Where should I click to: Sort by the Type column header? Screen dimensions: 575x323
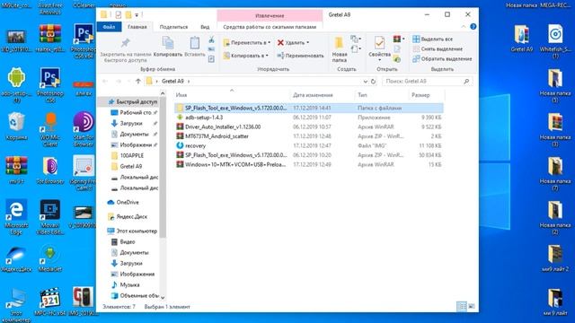click(x=381, y=95)
